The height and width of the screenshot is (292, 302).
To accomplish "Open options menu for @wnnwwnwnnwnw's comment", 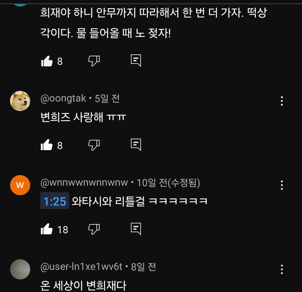I will 282,185.
